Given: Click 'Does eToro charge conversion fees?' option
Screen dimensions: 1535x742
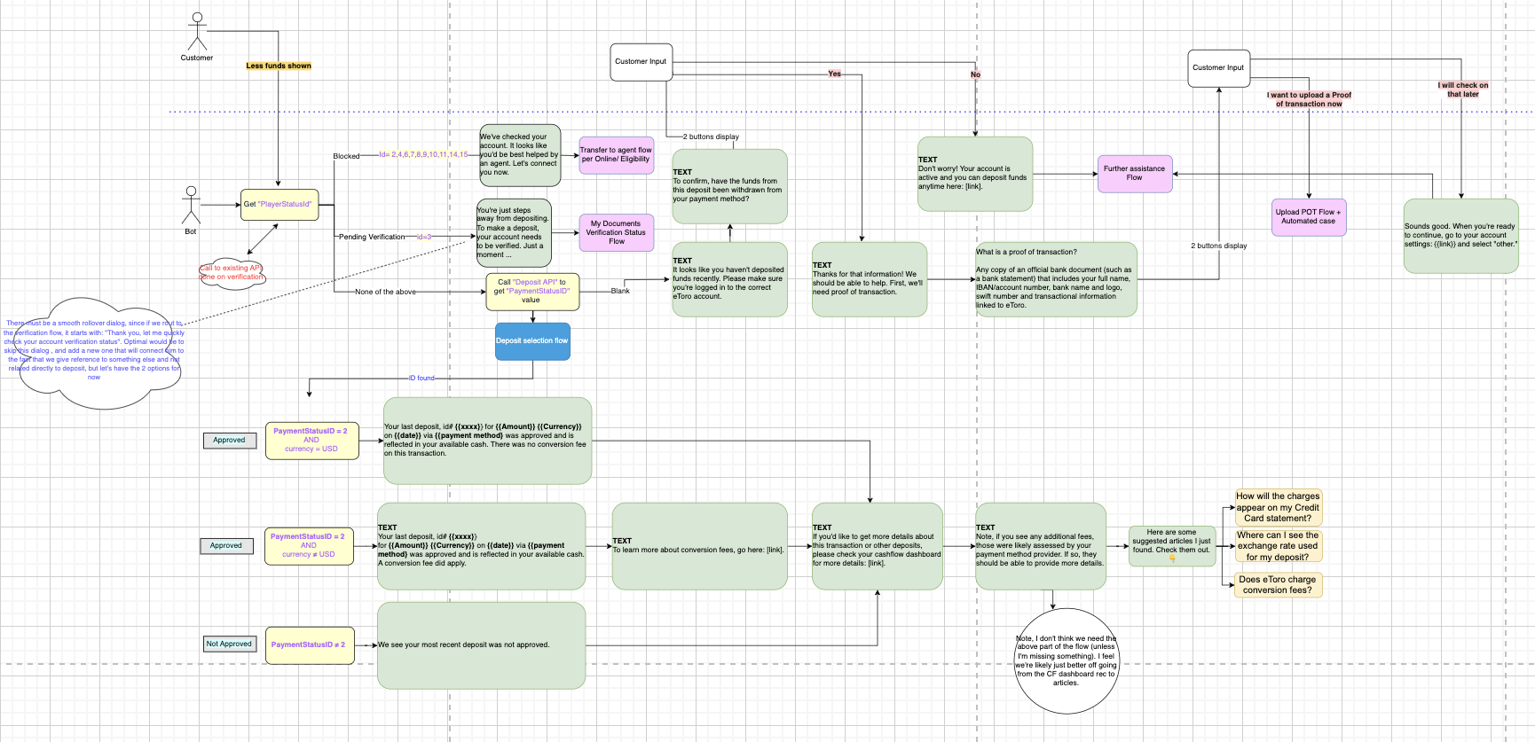Looking at the screenshot, I should click(x=1277, y=585).
